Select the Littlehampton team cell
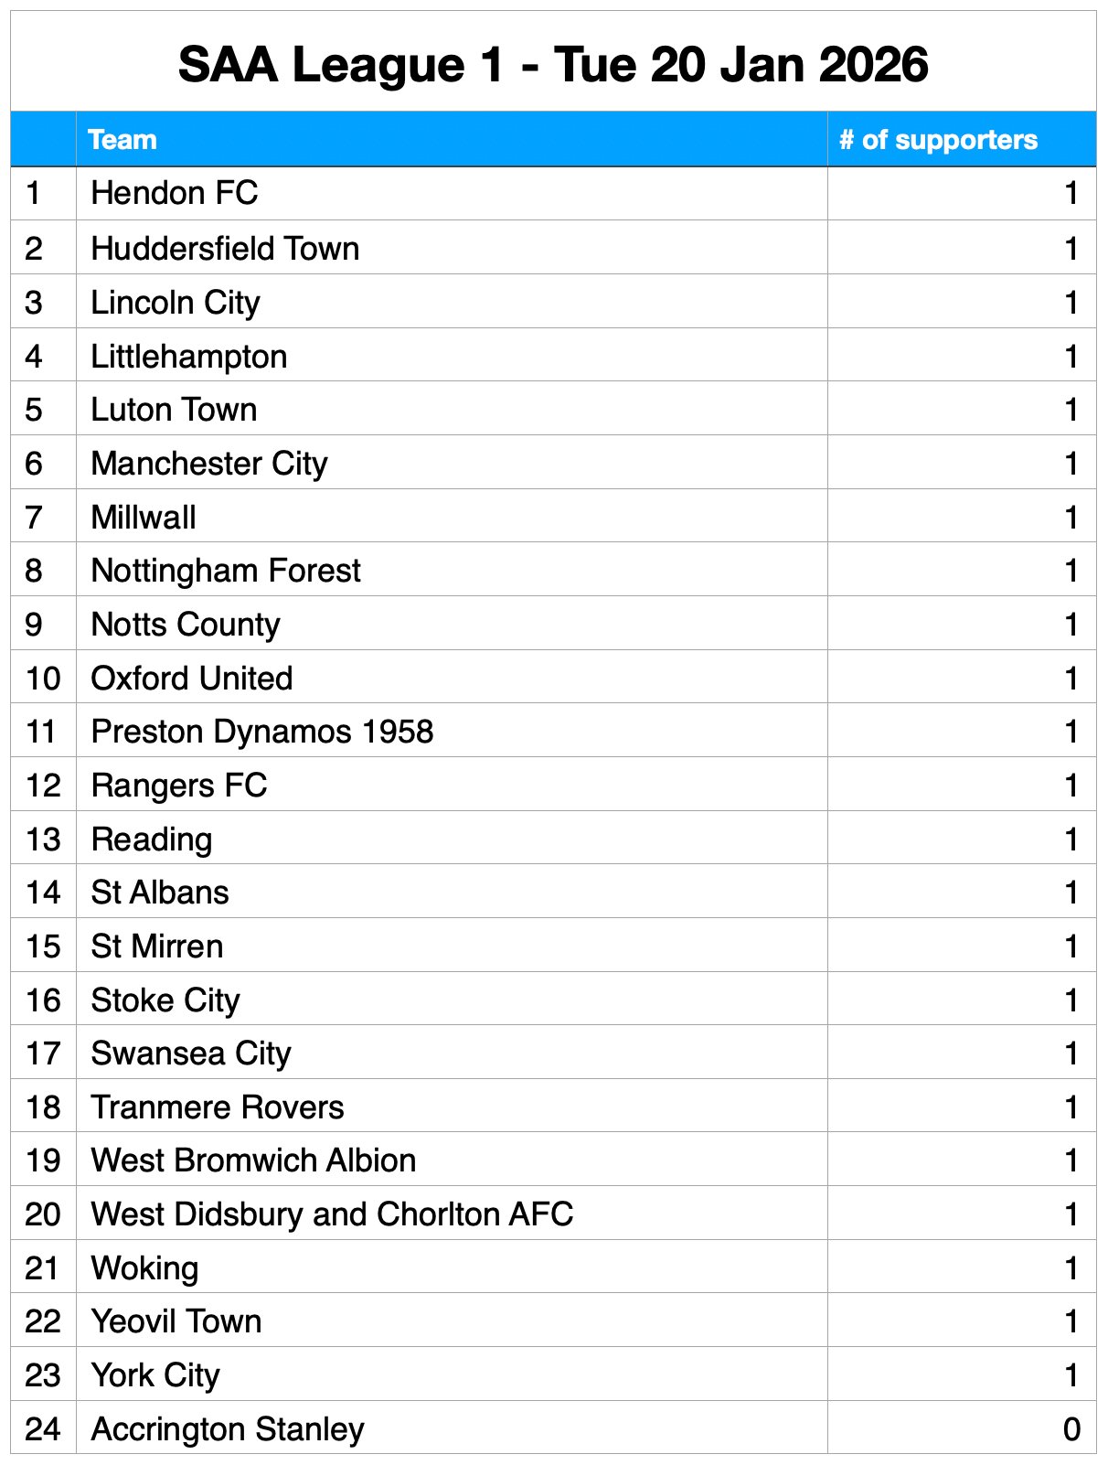This screenshot has width=1108, height=1465. (x=189, y=357)
